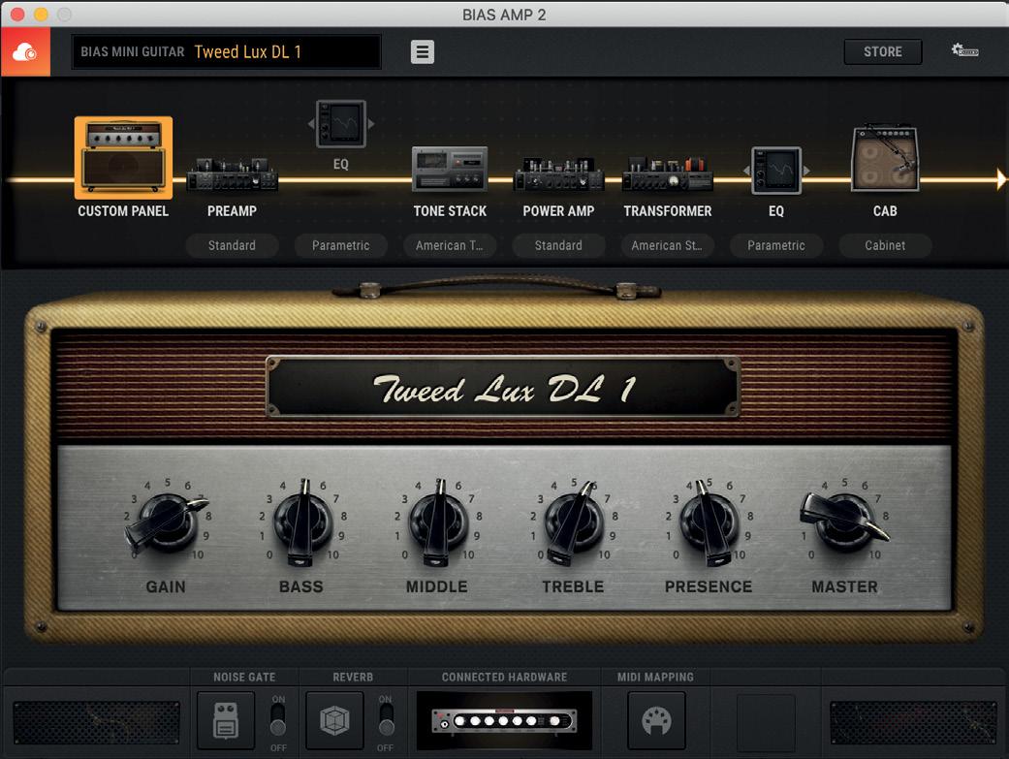
Task: Click the right arrow of second EQ
Action: pos(806,171)
